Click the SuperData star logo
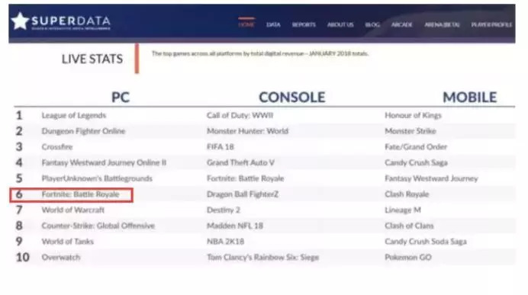The width and height of the screenshot is (528, 295). click(x=20, y=21)
